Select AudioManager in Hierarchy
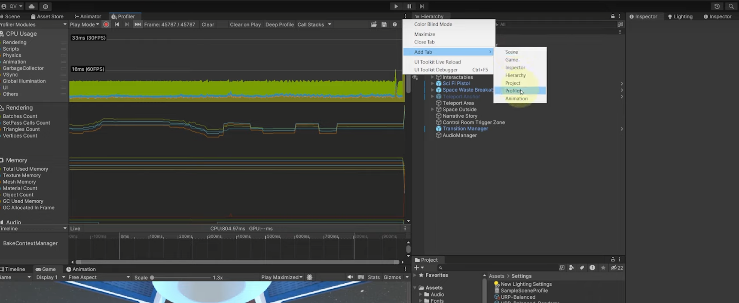This screenshot has height=303, width=739. [459, 135]
